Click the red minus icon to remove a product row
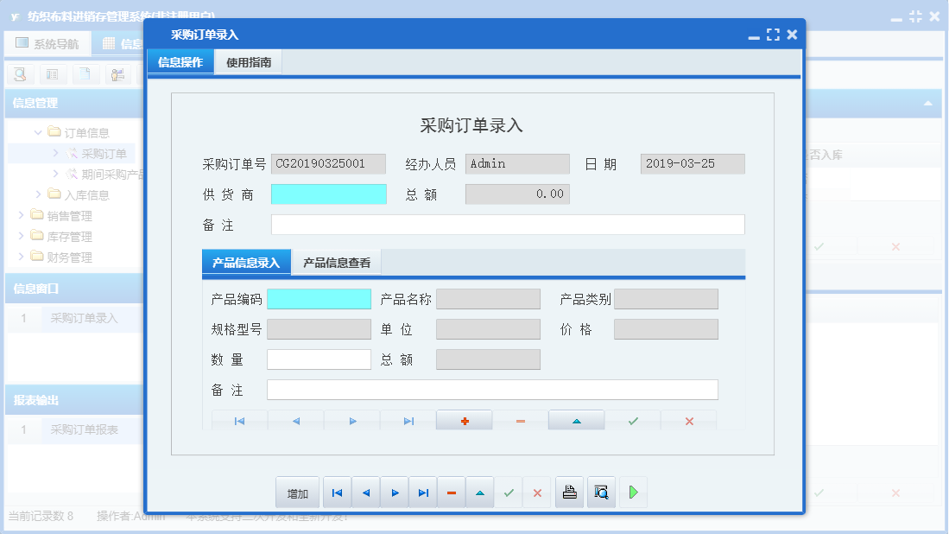 [x=520, y=421]
